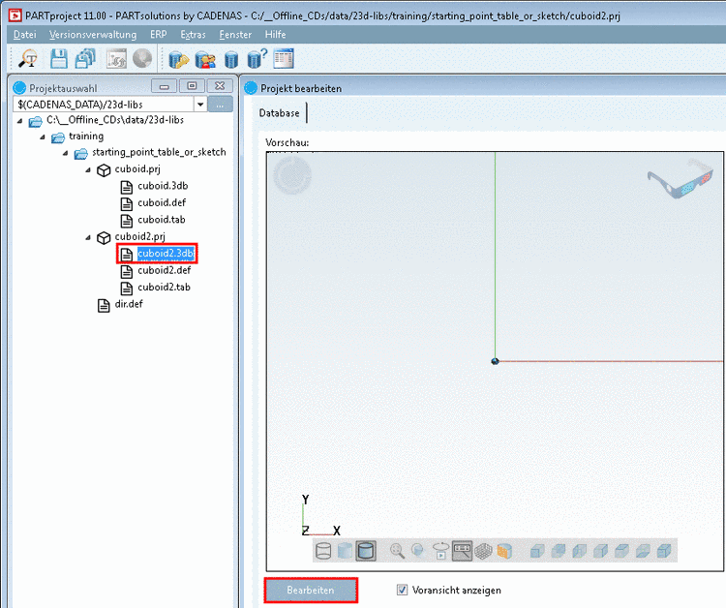
Task: Select cuboid.3db in the tree
Action: coord(163,186)
